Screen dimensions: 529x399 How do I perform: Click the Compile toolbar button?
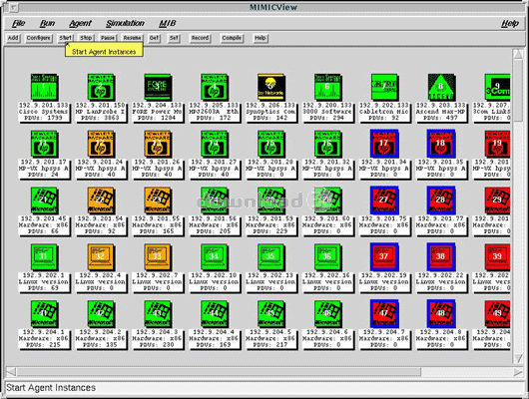click(232, 38)
